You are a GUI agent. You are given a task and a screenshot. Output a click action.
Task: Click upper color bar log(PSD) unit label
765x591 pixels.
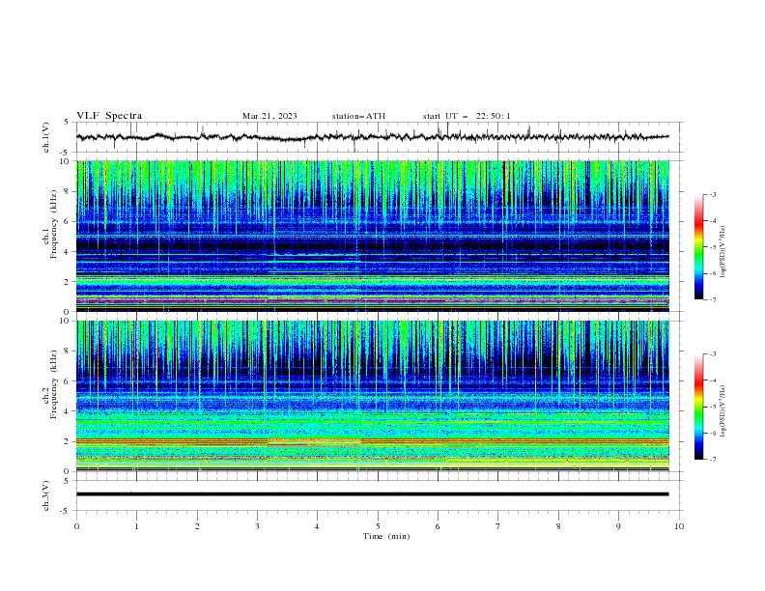point(723,252)
